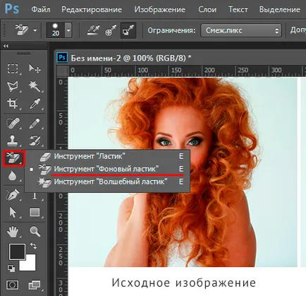The width and height of the screenshot is (306, 296).
Task: Select the Clone Stamp tool
Action: pyautogui.click(x=13, y=141)
